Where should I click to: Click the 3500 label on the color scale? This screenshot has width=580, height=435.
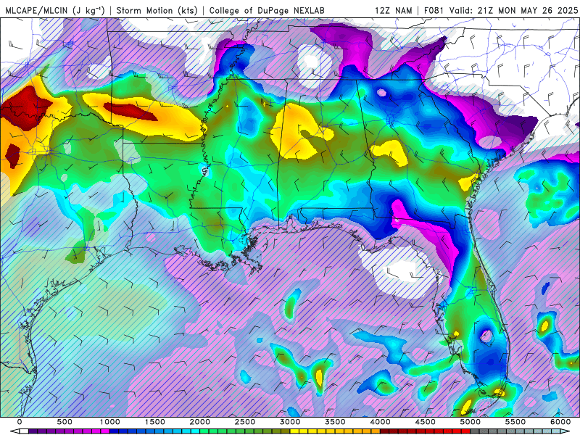(336, 422)
